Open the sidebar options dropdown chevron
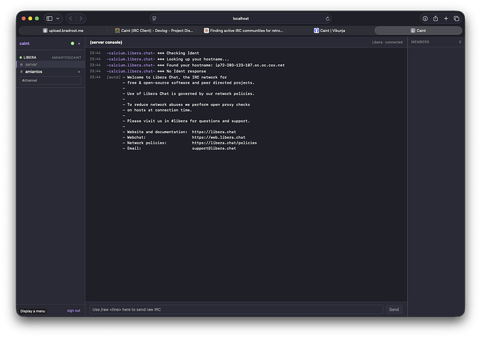The width and height of the screenshot is (481, 338). 58,19
